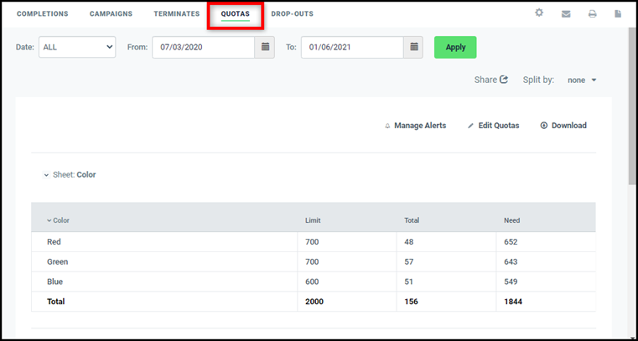
Task: Switch to the Completions tab
Action: point(42,13)
